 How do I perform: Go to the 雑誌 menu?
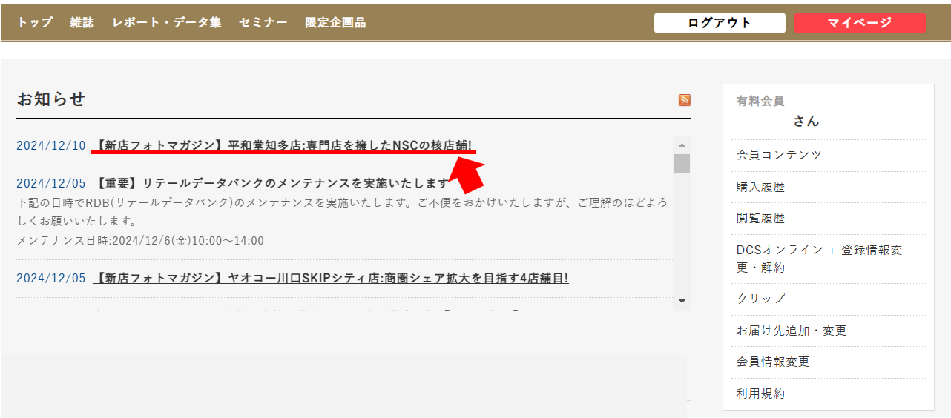[82, 22]
